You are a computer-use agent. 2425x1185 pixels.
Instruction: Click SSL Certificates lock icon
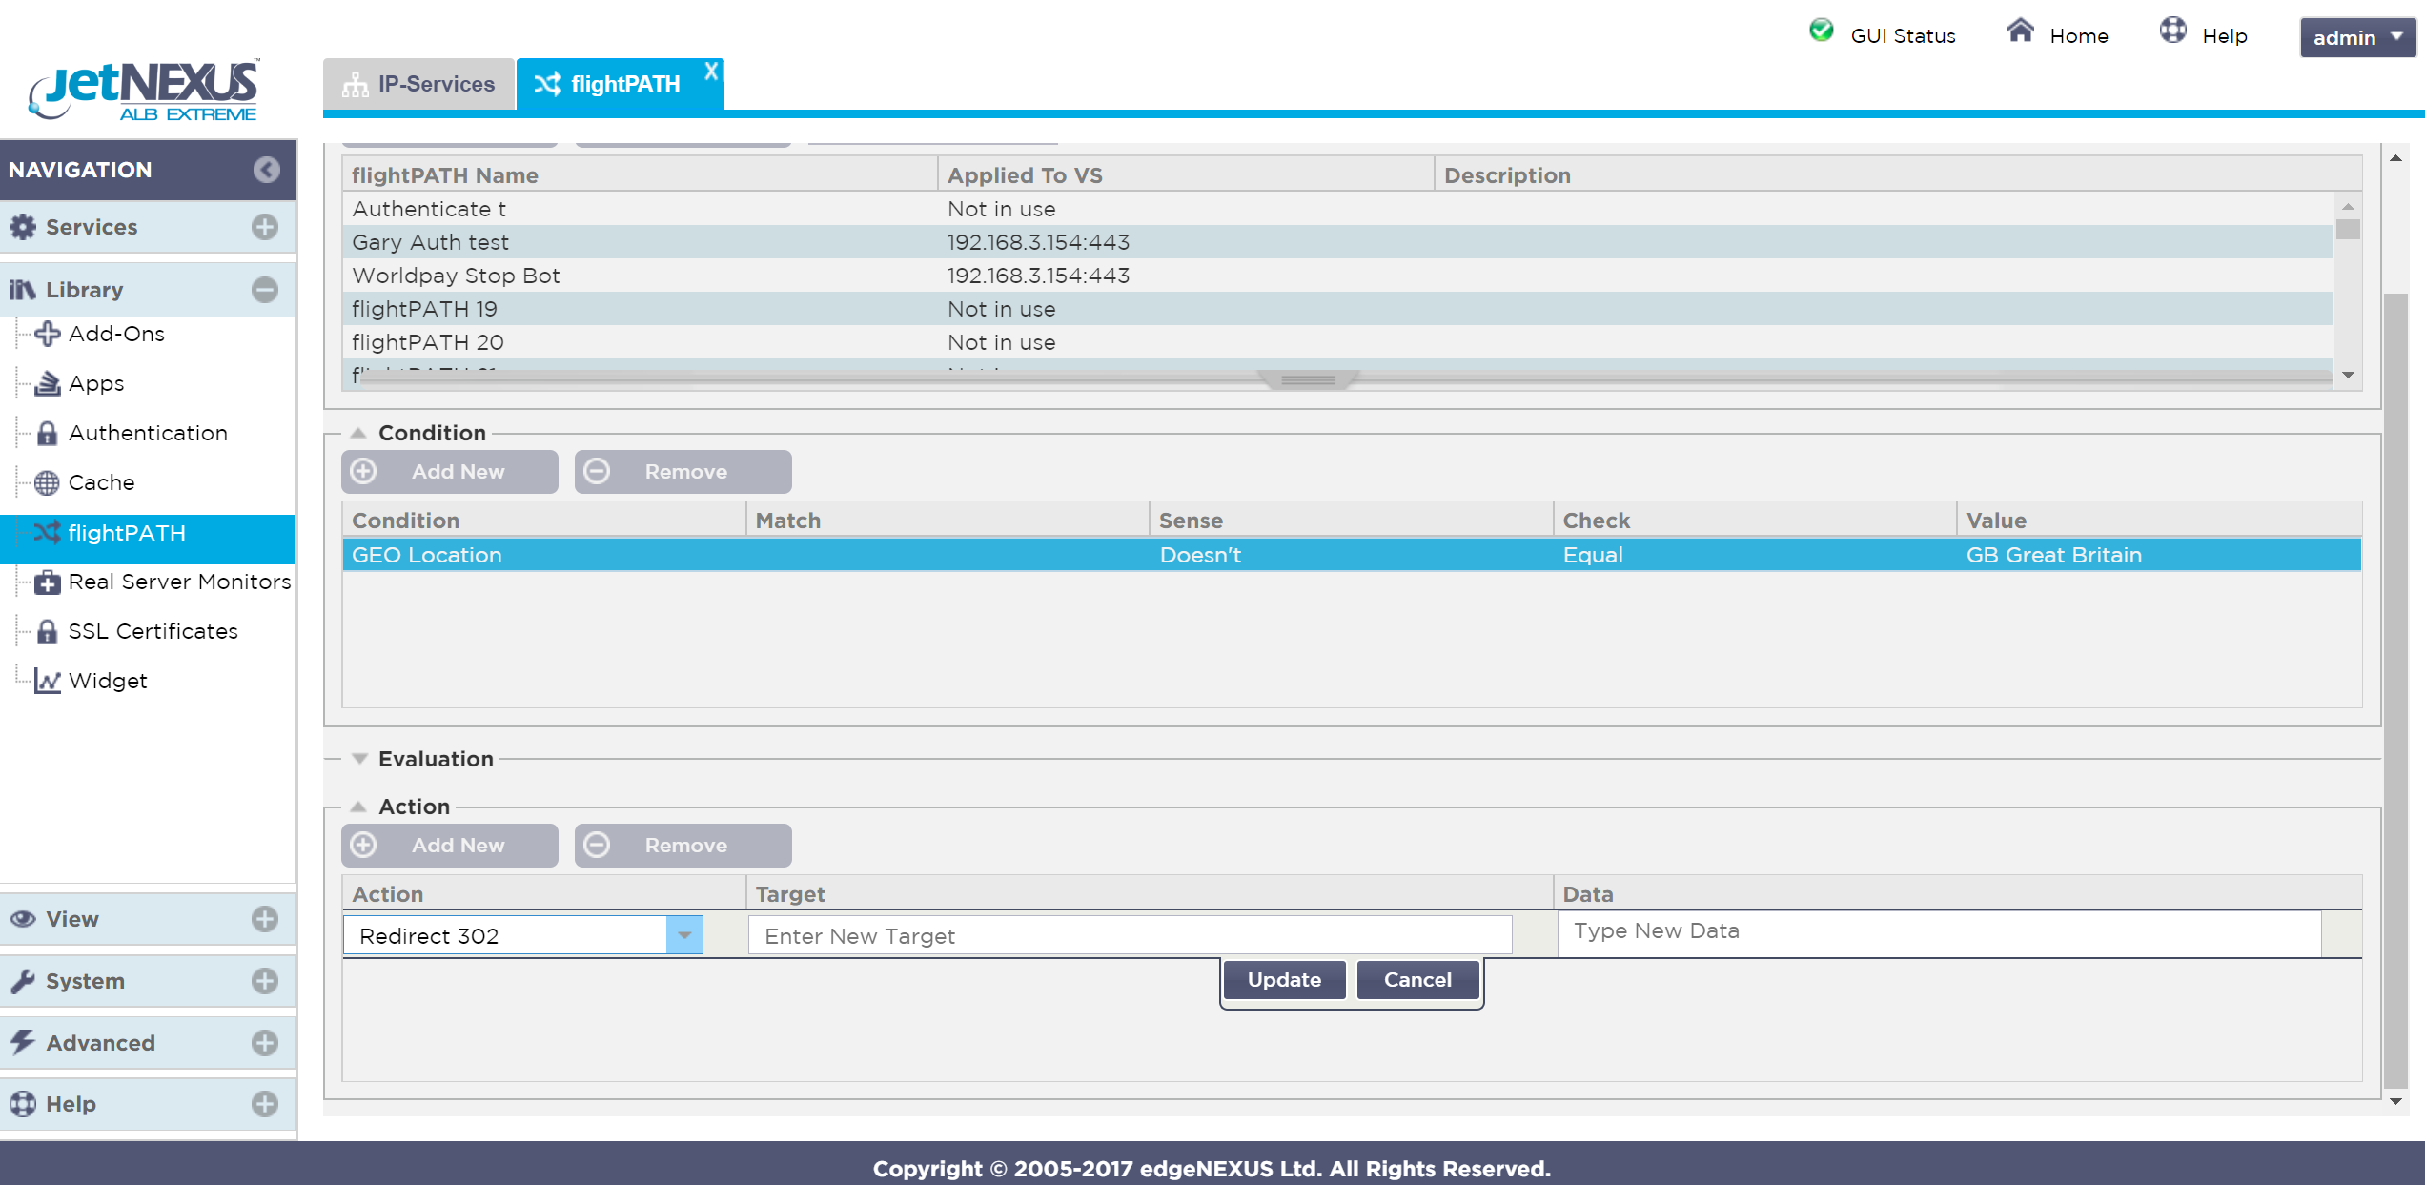(47, 631)
